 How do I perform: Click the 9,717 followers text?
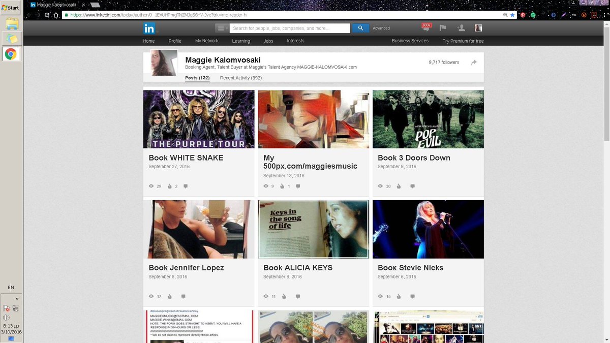click(444, 63)
